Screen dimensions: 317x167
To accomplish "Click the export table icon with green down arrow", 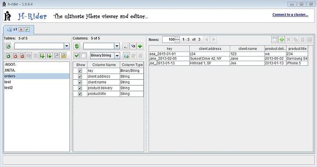I will pos(49,56).
